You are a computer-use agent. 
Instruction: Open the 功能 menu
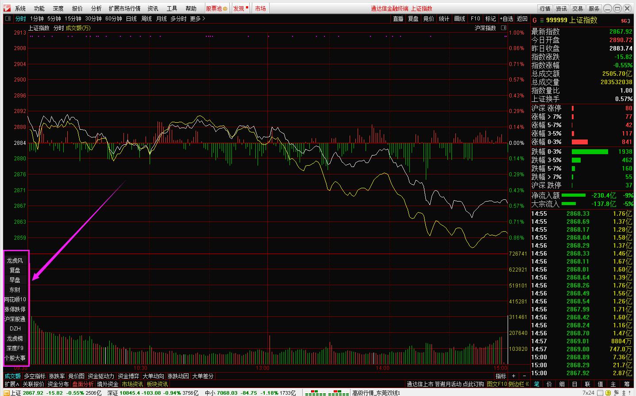click(39, 8)
